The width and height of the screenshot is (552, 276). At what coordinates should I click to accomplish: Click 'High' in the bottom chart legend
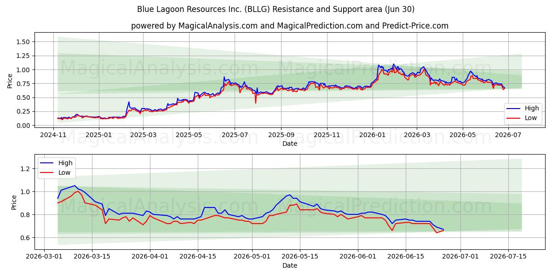tap(65, 163)
